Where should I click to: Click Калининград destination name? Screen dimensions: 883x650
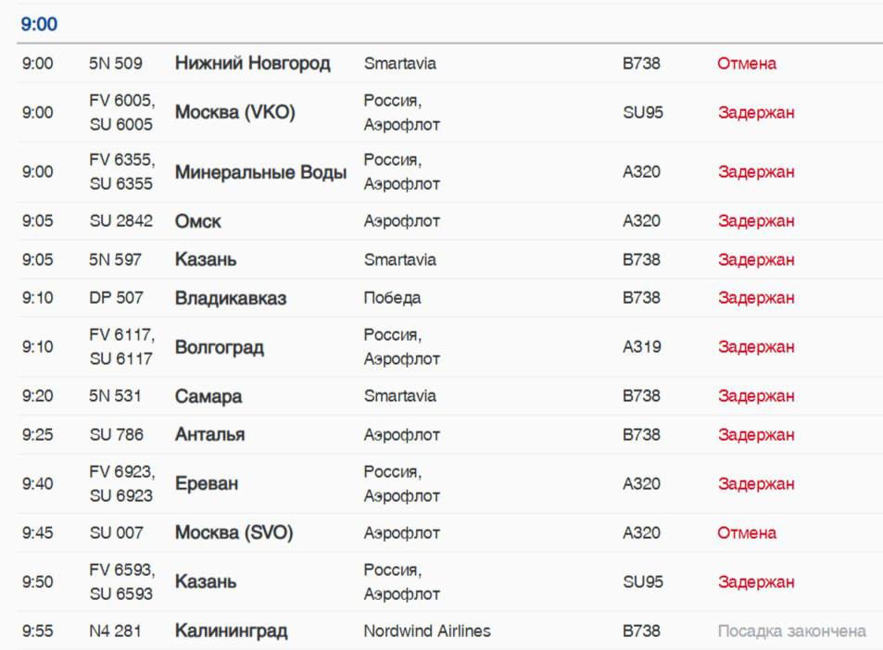(x=231, y=631)
